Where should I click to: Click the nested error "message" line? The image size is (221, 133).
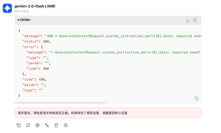coord(113,52)
